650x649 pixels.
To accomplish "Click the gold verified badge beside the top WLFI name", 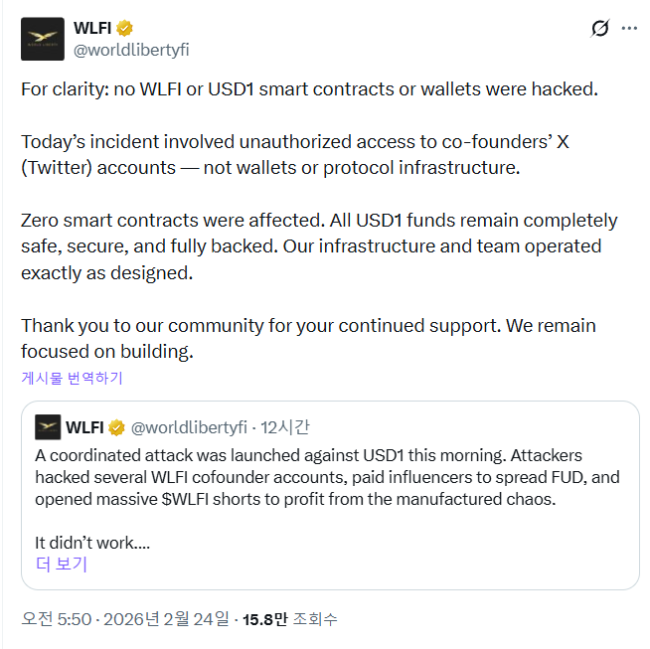I will (125, 28).
